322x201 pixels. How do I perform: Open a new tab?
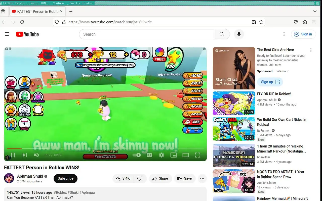[x=71, y=12]
